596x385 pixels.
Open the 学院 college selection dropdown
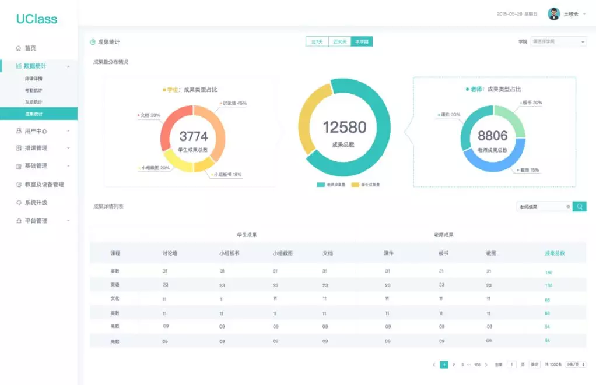[558, 42]
